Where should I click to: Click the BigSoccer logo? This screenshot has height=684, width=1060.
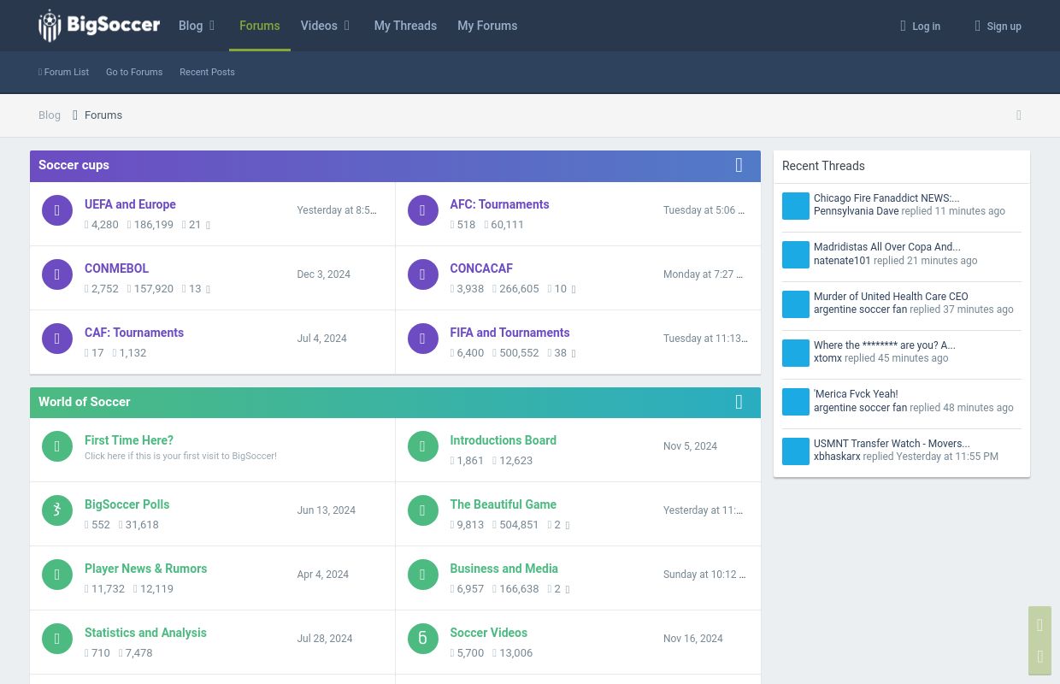pos(99,26)
